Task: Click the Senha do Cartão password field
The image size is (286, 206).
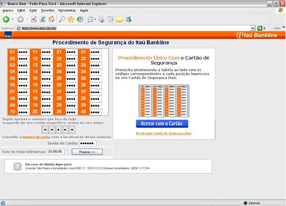Action: coord(88,143)
